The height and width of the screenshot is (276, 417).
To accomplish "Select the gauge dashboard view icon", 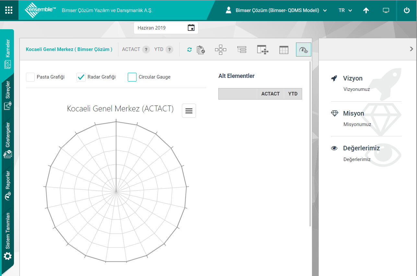I will 304,50.
